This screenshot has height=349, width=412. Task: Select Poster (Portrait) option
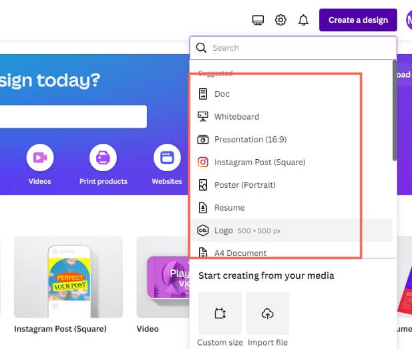click(292, 185)
